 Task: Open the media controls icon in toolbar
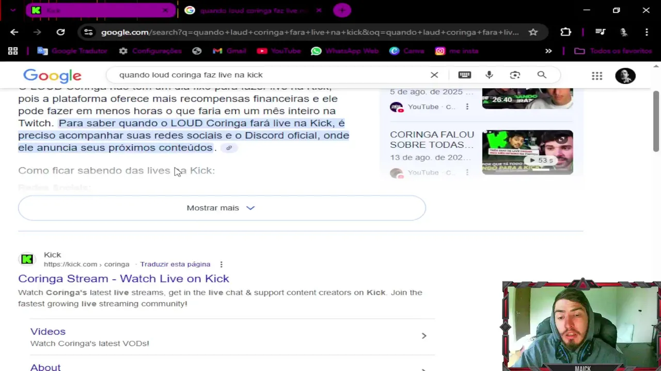click(600, 32)
